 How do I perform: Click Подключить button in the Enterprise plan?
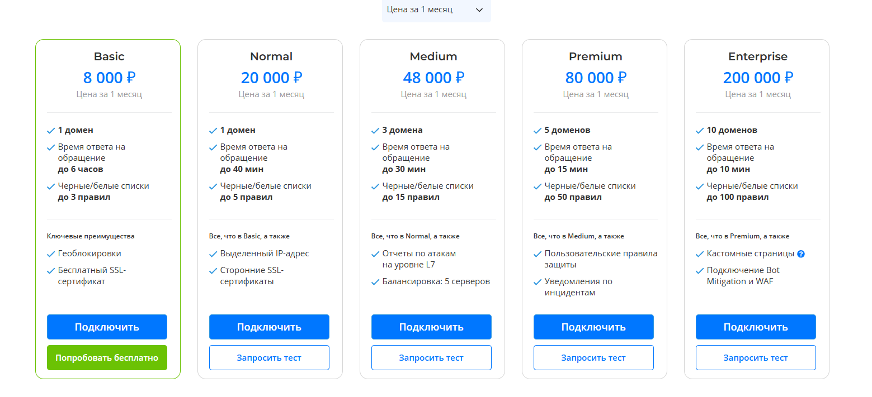tap(756, 327)
